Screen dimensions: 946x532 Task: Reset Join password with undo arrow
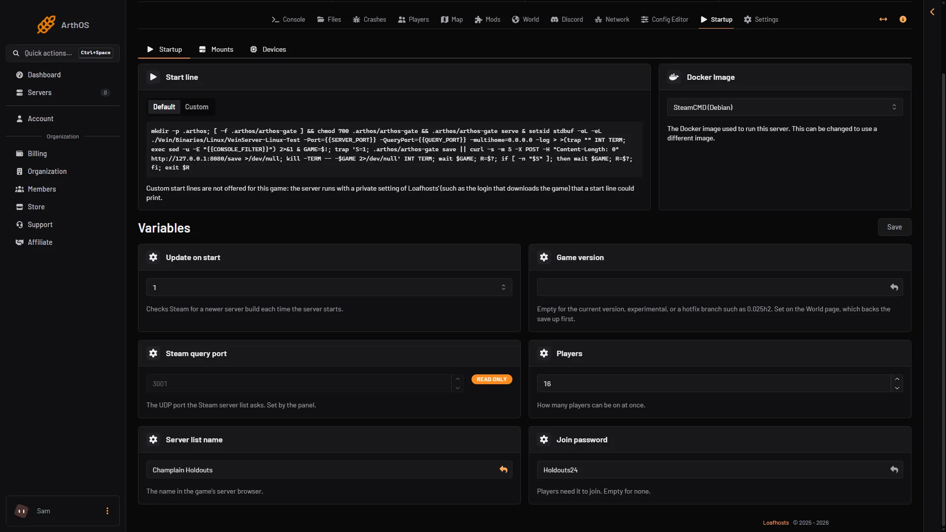click(x=894, y=469)
